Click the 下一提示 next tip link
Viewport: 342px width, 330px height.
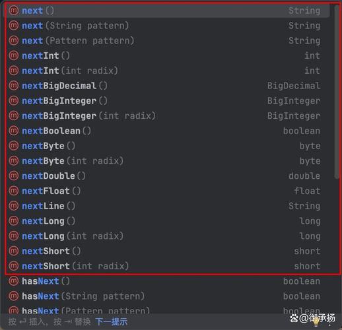(112, 322)
